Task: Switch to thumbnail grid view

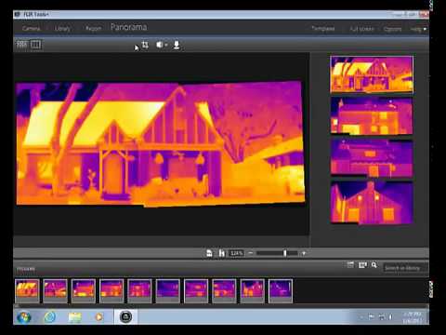Action: (21, 45)
